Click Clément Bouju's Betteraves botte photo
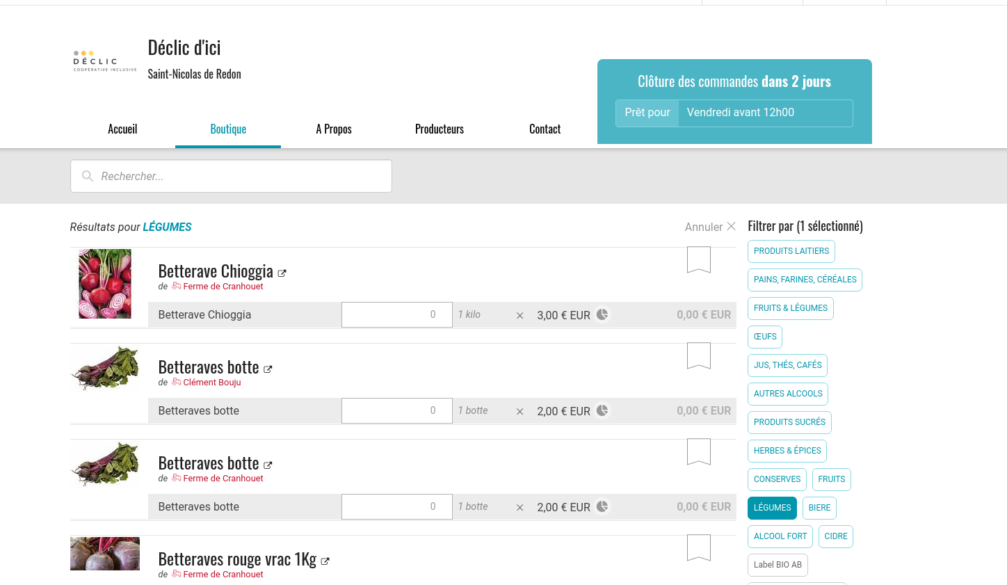 click(x=105, y=368)
